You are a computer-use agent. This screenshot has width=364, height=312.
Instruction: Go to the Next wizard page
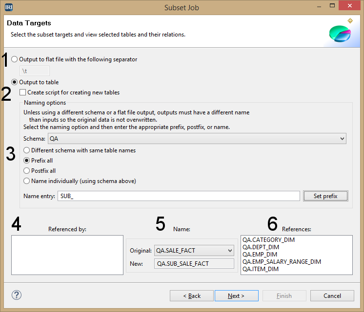(237, 296)
